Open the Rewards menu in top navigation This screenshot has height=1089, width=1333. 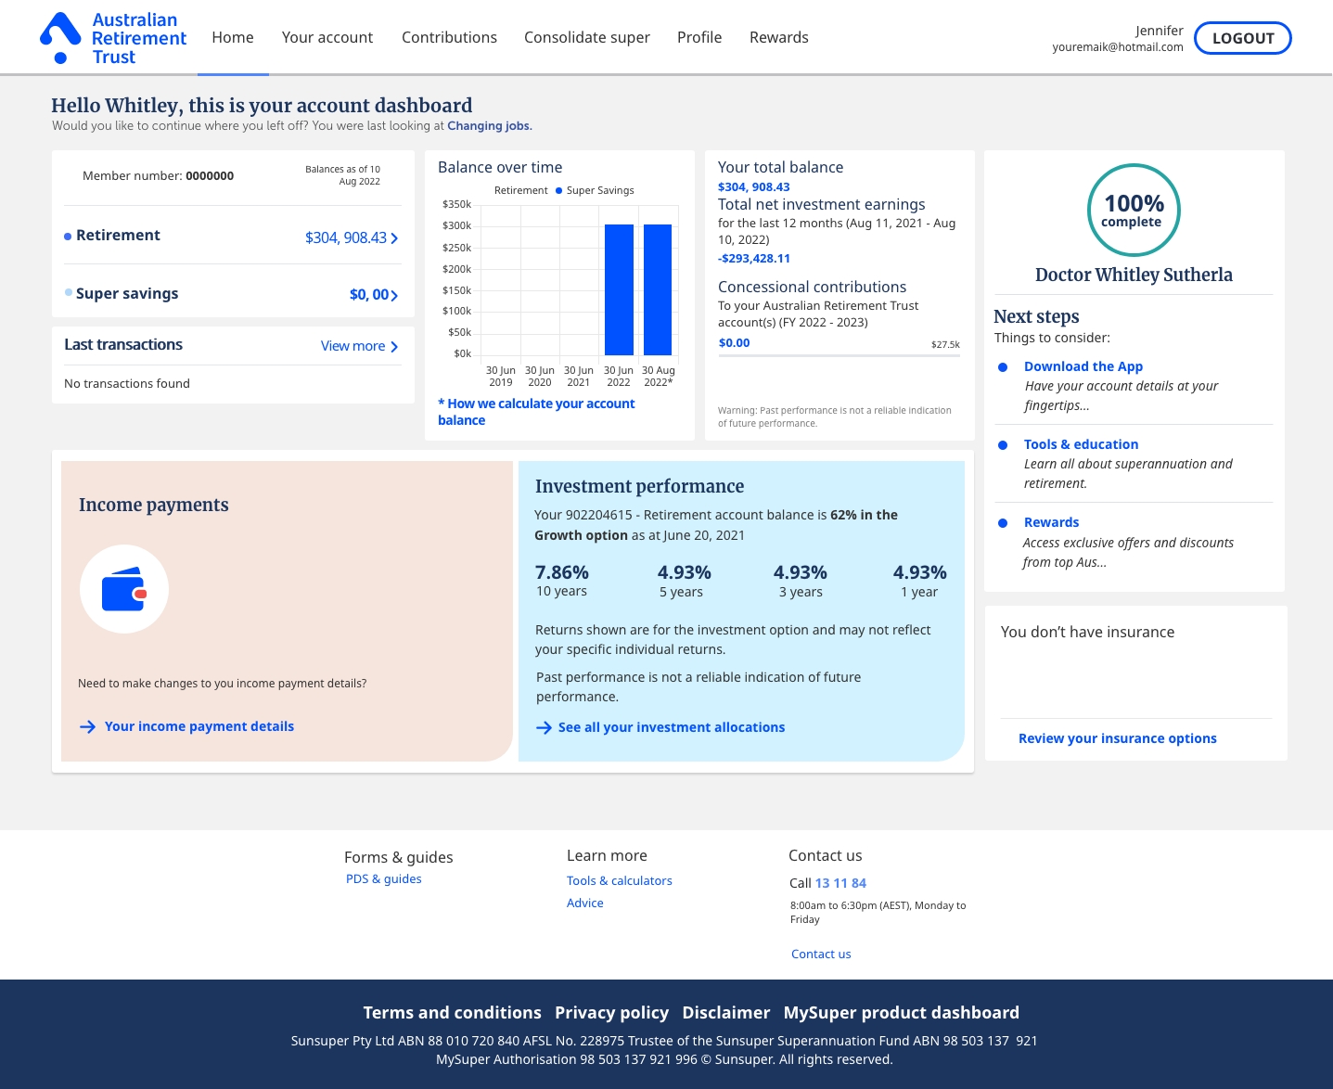click(779, 37)
